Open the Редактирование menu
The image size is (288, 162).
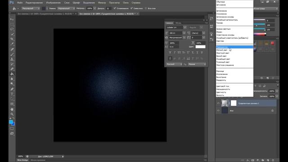pos(34,3)
